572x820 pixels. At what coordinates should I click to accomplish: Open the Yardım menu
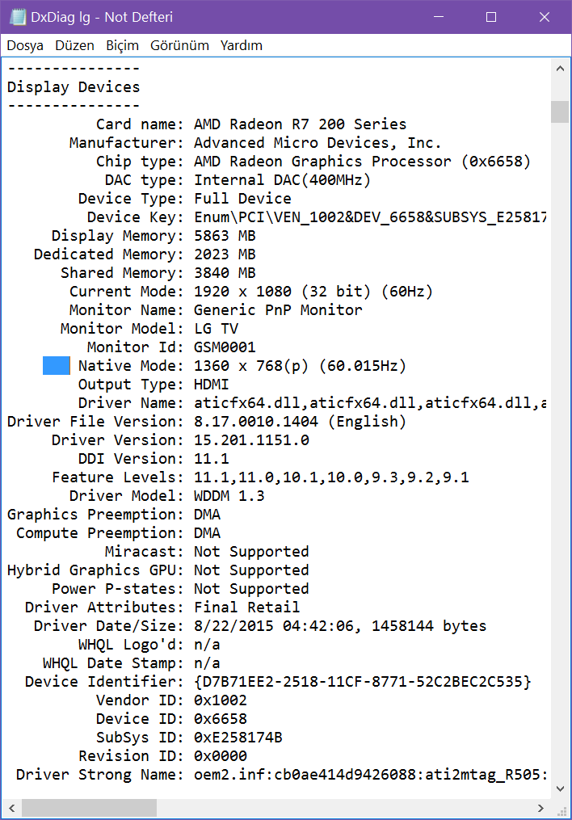(x=241, y=45)
